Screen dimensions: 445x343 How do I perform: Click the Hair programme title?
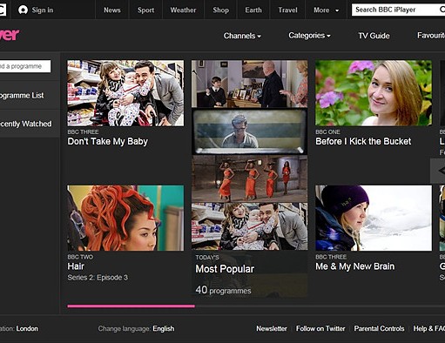(76, 266)
